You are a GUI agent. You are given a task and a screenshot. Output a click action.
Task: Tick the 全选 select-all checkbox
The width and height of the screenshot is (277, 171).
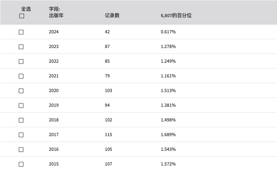(x=21, y=16)
